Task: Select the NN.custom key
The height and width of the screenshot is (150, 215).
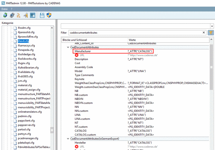Action: point(81,111)
